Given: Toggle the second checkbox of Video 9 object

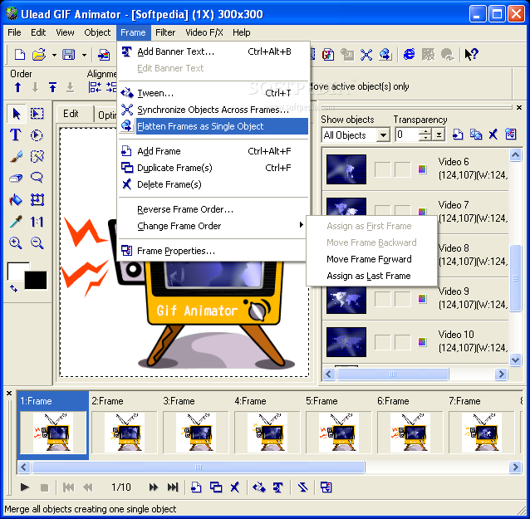Looking at the screenshot, I should 403,299.
